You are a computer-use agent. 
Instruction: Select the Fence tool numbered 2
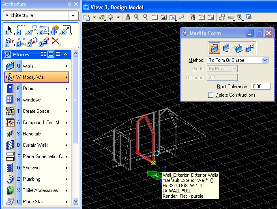[x=21, y=30]
